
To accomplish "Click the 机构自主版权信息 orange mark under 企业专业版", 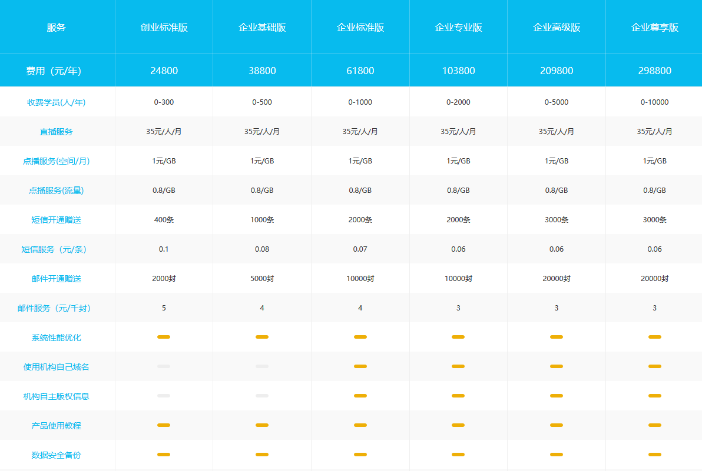I will pos(458,396).
